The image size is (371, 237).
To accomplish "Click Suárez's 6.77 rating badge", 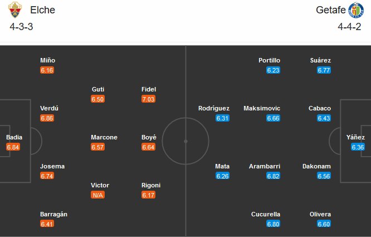I will 324,70.
